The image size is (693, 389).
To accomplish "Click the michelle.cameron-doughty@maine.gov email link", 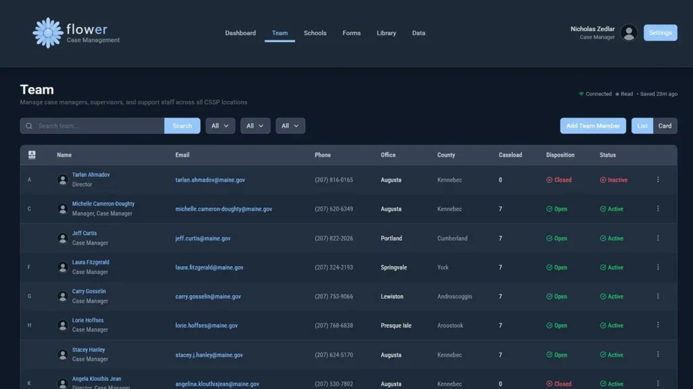I will 223,209.
